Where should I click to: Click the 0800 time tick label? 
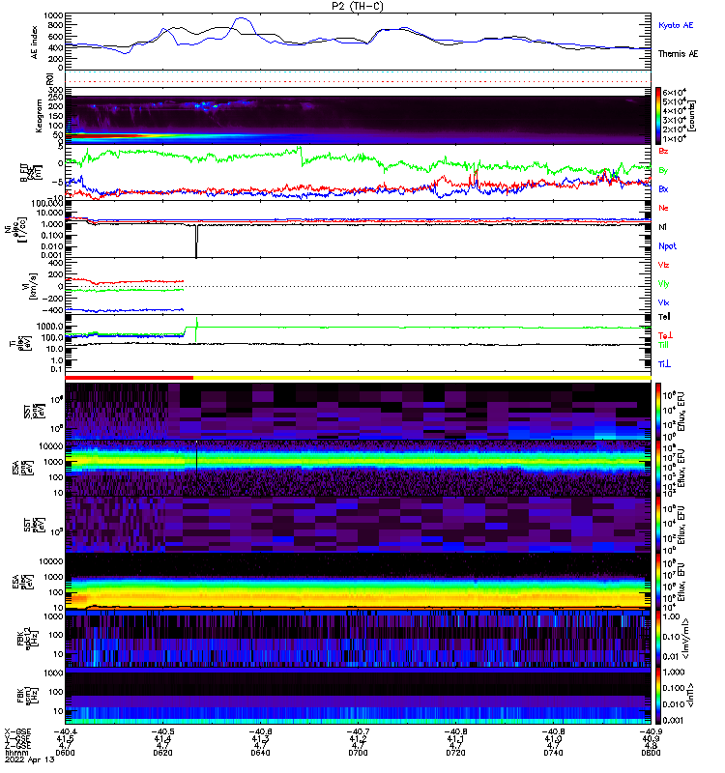coord(651,753)
